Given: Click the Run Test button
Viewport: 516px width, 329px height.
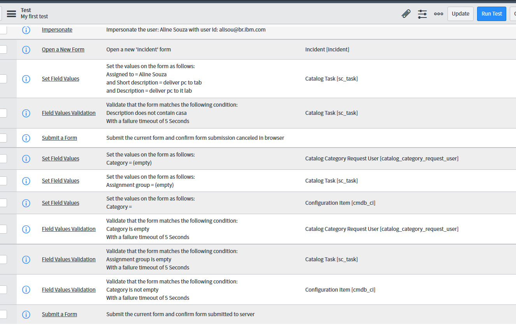Looking at the screenshot, I should (491, 14).
